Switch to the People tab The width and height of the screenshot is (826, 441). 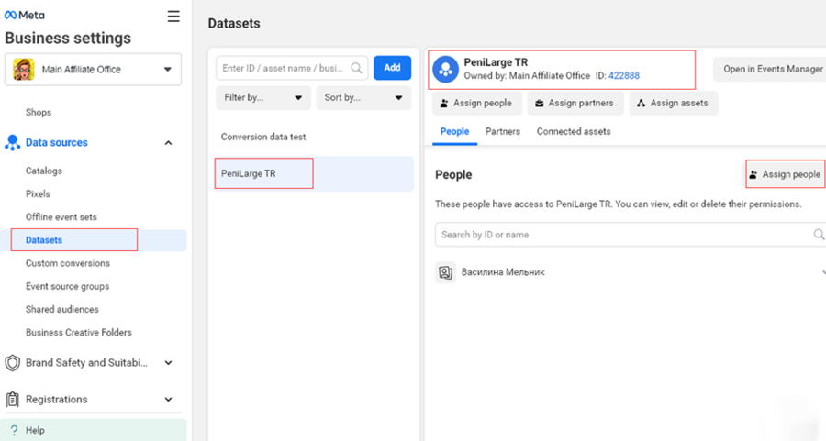pyautogui.click(x=454, y=131)
